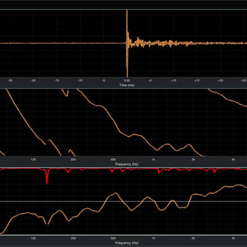This screenshot has height=247, width=247.
Task: Click the red coherence dip near 1k
Action: [x=159, y=171]
